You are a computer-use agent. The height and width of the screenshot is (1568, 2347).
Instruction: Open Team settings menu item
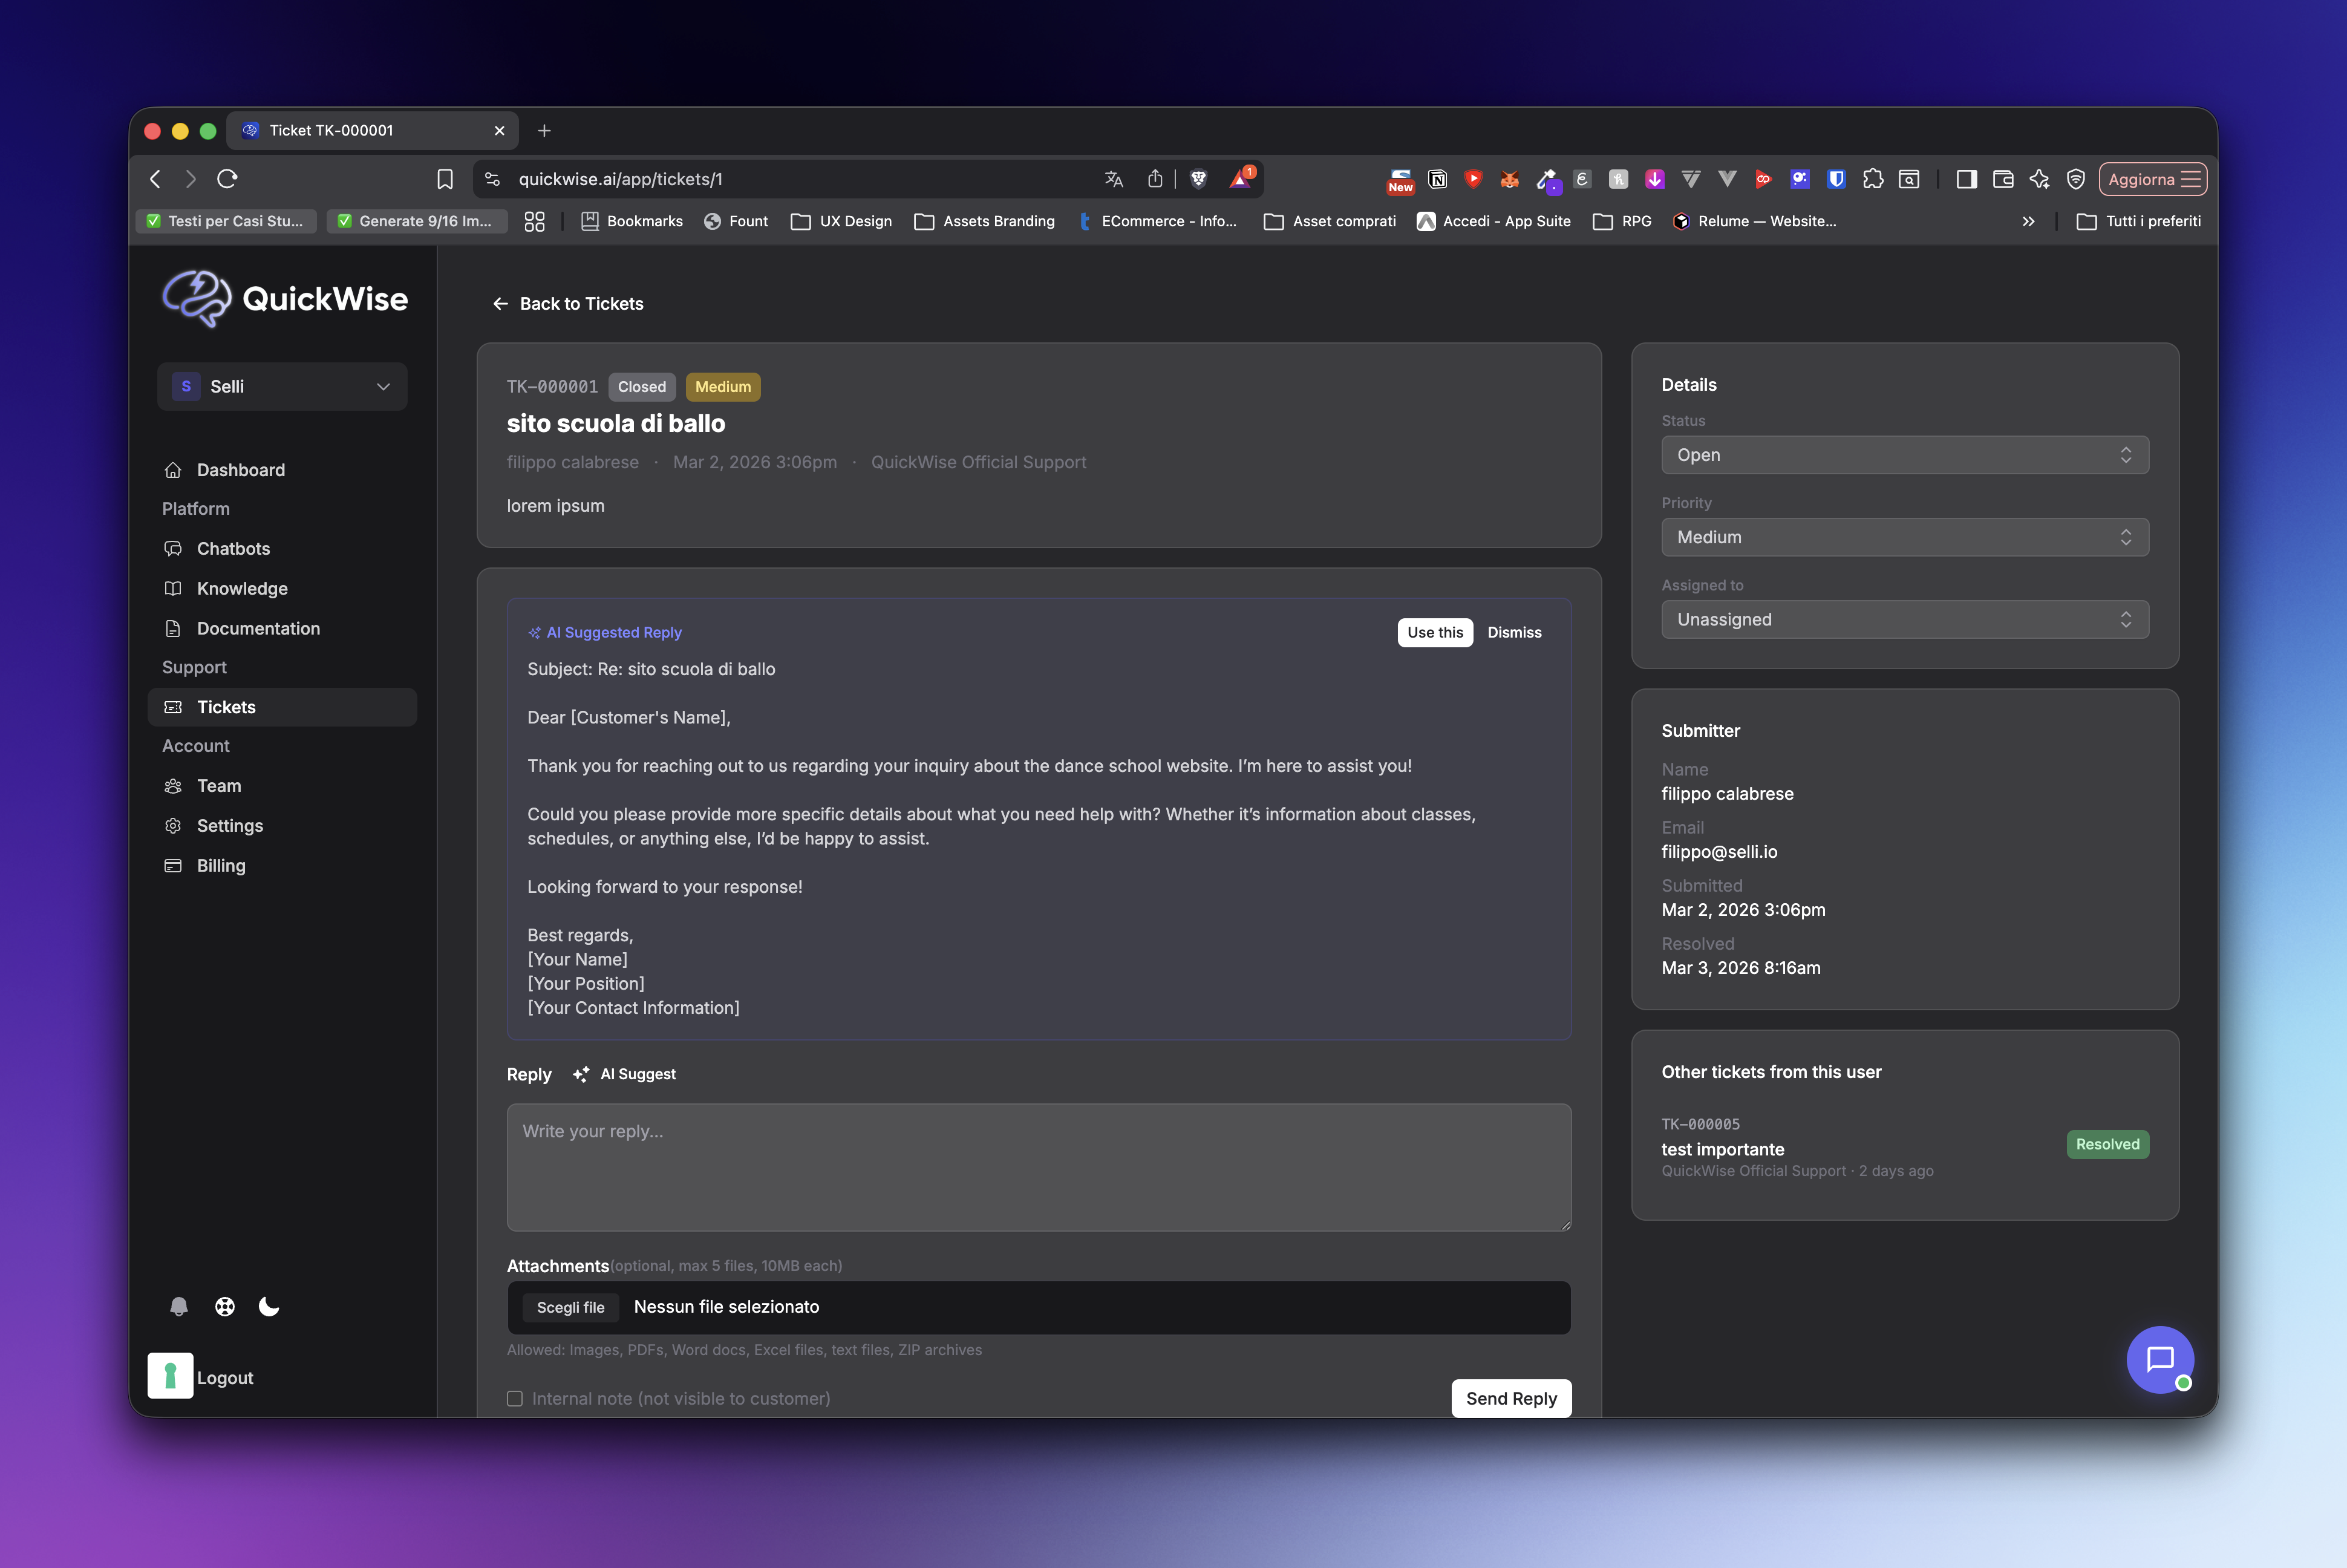(x=219, y=785)
